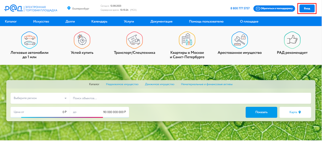This screenshot has height=141, width=322.
Task: Click the РАД logo in the header
Action: 13,9
